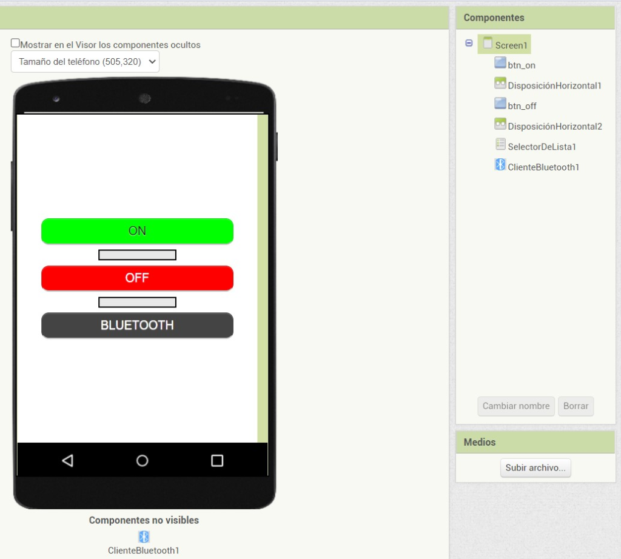Select the btn_off button icon in tree

tap(500, 104)
